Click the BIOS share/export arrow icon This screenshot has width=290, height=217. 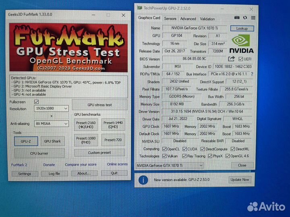pyautogui.click(x=231, y=59)
